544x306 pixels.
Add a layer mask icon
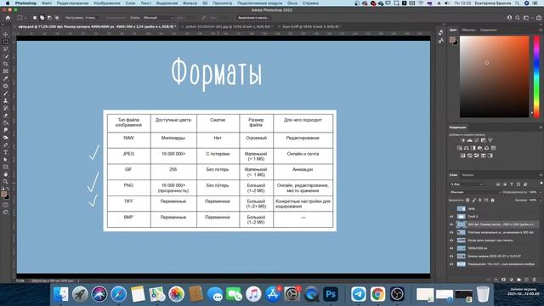tap(504, 280)
